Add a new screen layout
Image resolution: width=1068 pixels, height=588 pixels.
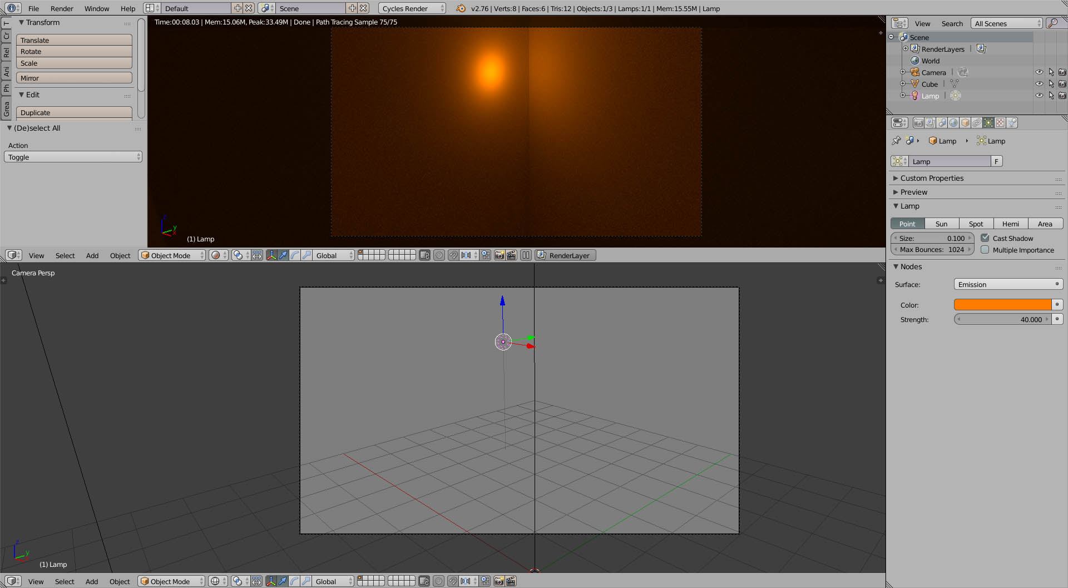click(x=238, y=8)
